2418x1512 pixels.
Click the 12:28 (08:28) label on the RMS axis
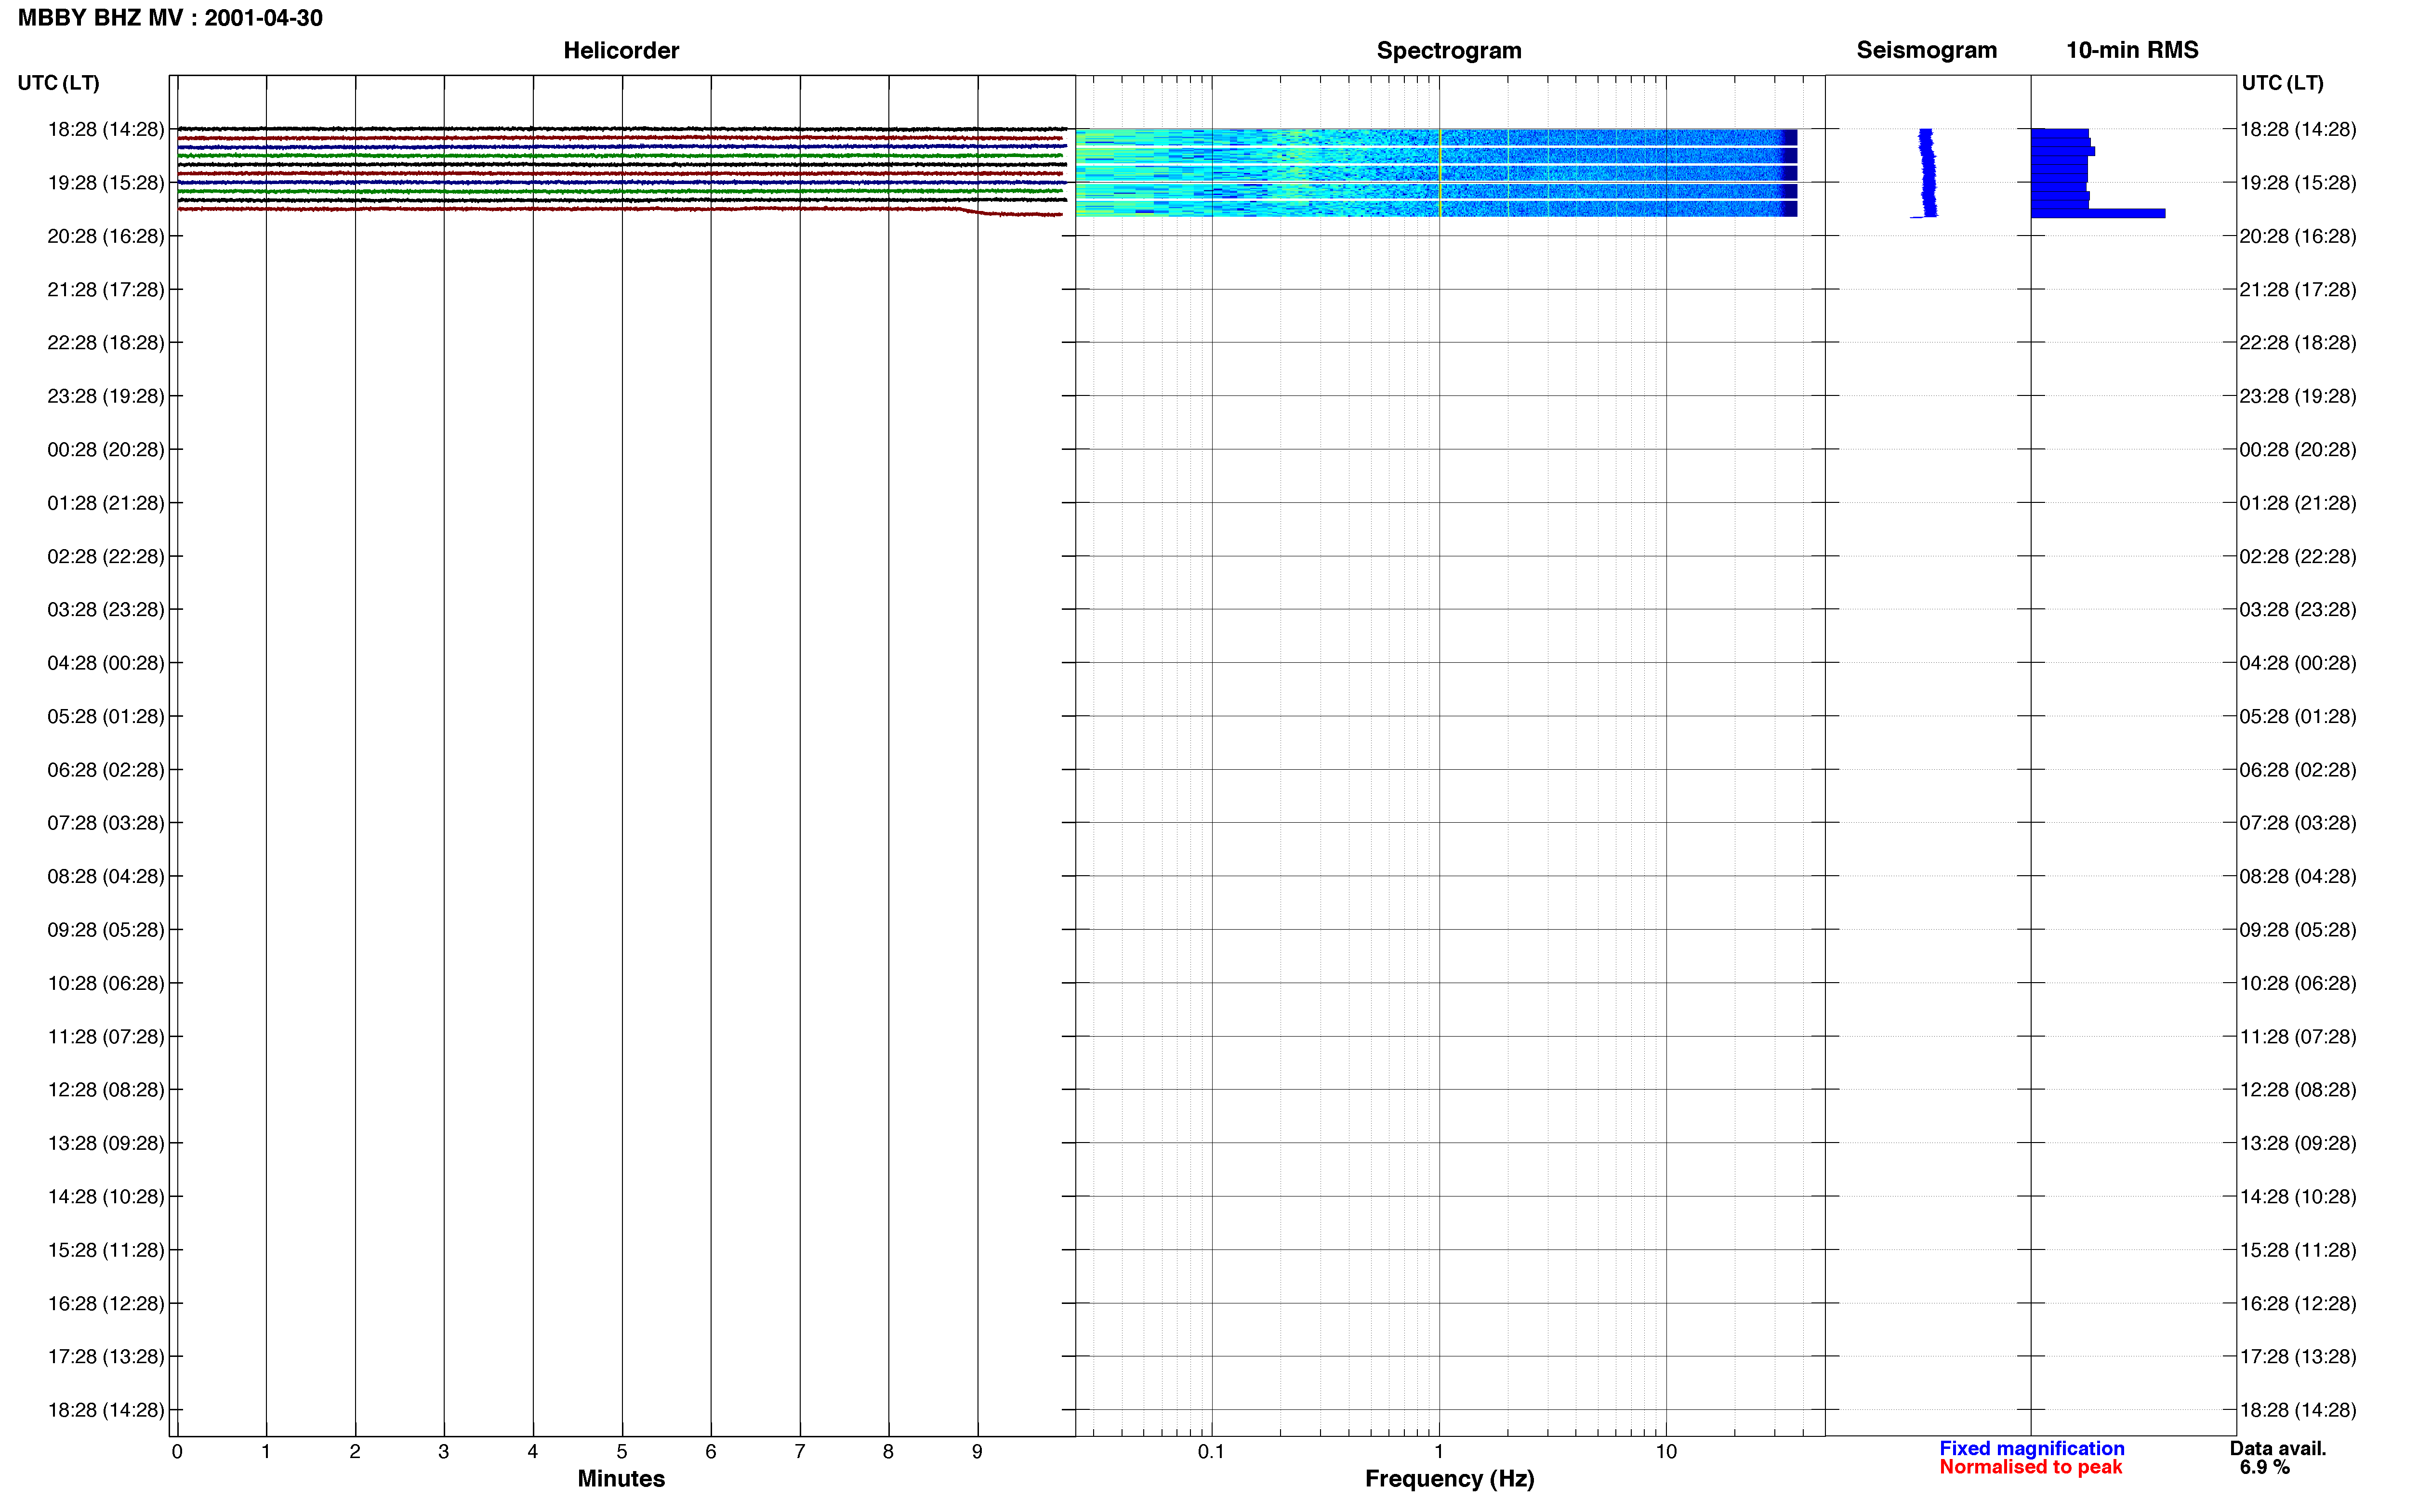click(2298, 1090)
